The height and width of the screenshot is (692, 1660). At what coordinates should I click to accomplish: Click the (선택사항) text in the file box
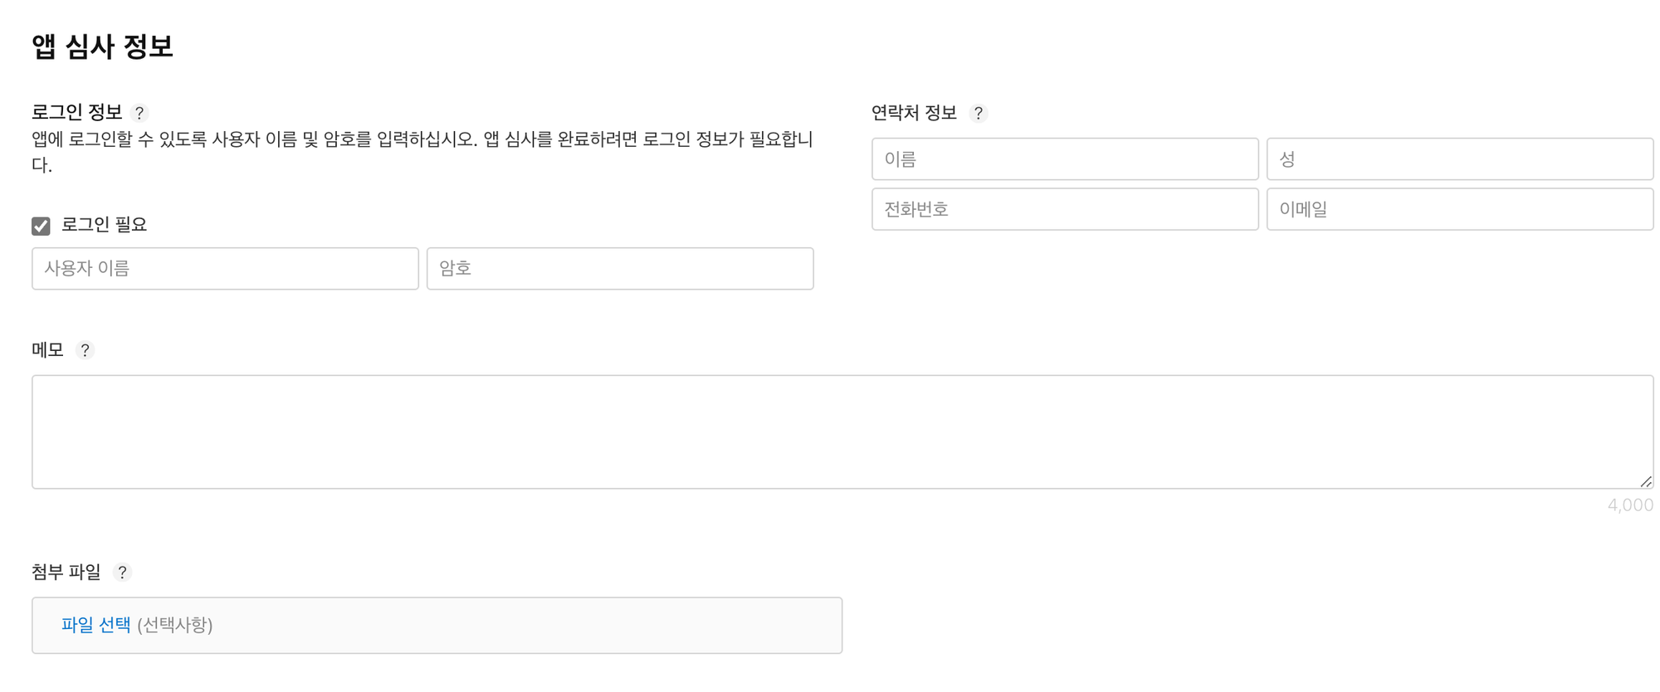[175, 625]
